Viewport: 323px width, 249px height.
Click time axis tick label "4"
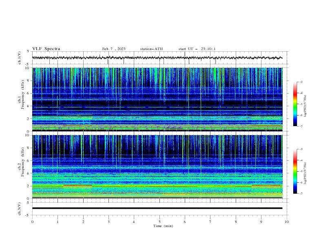click(x=134, y=222)
